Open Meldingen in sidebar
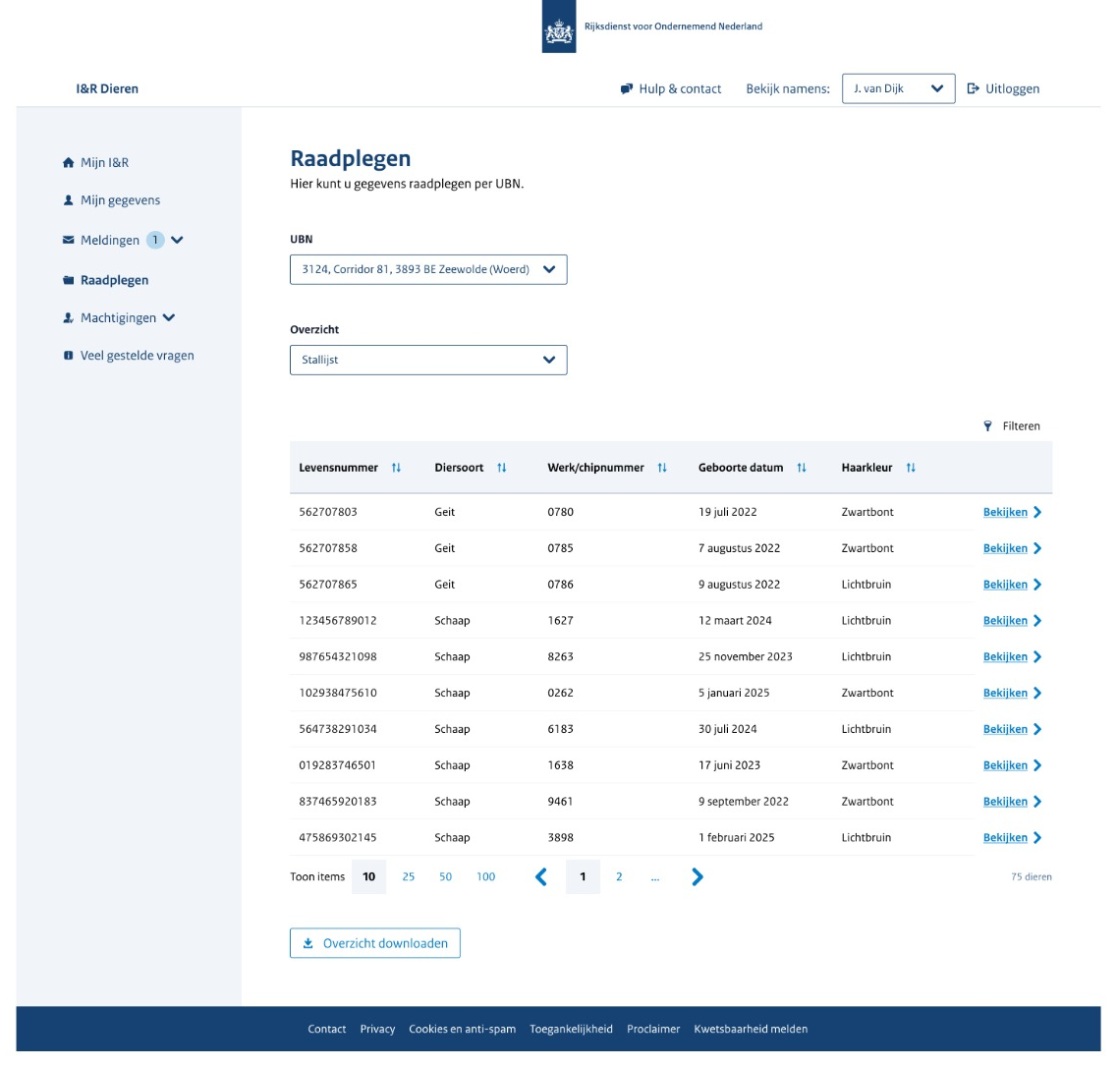The image size is (1117, 1067). pos(110,240)
